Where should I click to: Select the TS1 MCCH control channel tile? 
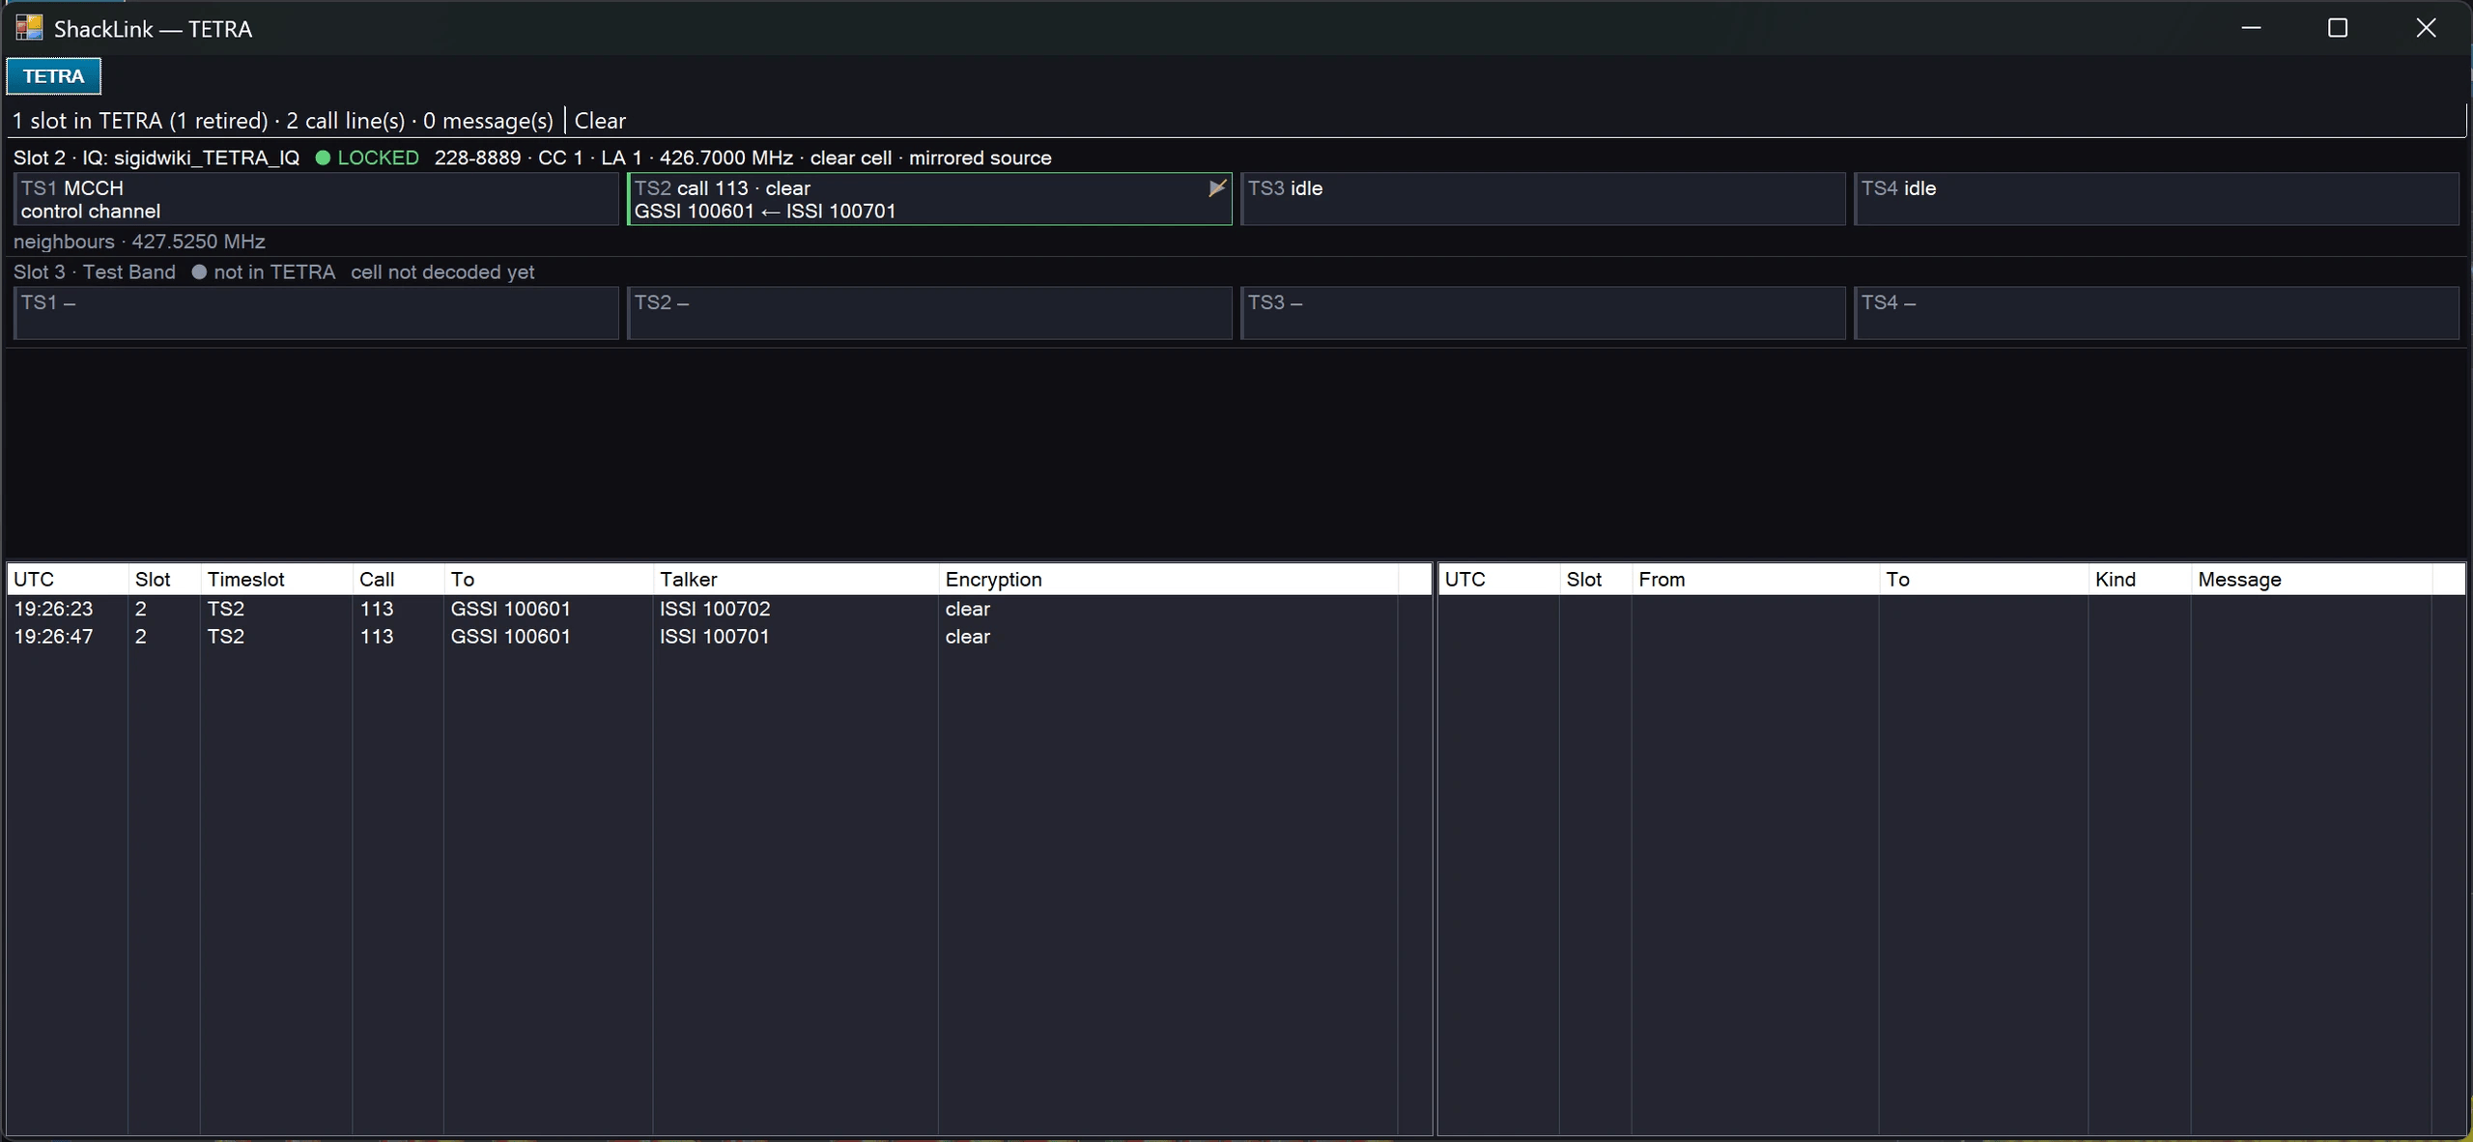tap(316, 199)
